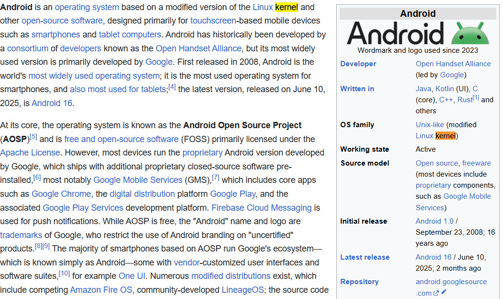Image resolution: width=503 pixels, height=299 pixels.
Task: Click the 'proprietary' link in the article paragraph
Action: 203,153
